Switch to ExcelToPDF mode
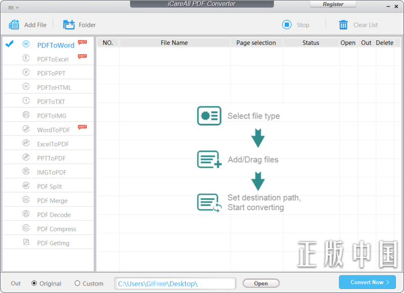 point(48,143)
